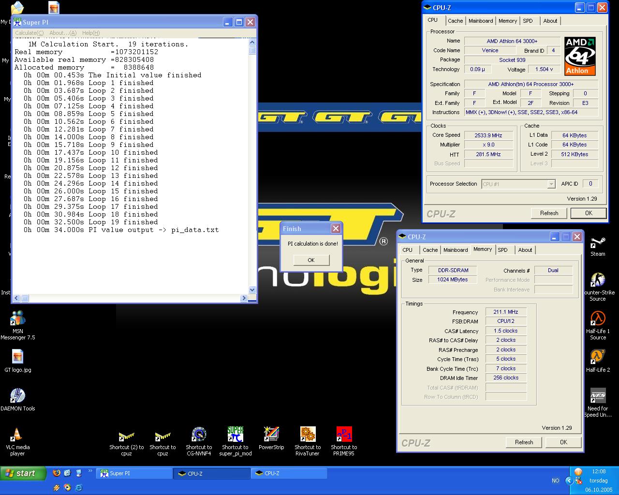This screenshot has height=495, width=619.
Task: Switch to Cache tab in upper CPU-Z window
Action: (x=455, y=21)
